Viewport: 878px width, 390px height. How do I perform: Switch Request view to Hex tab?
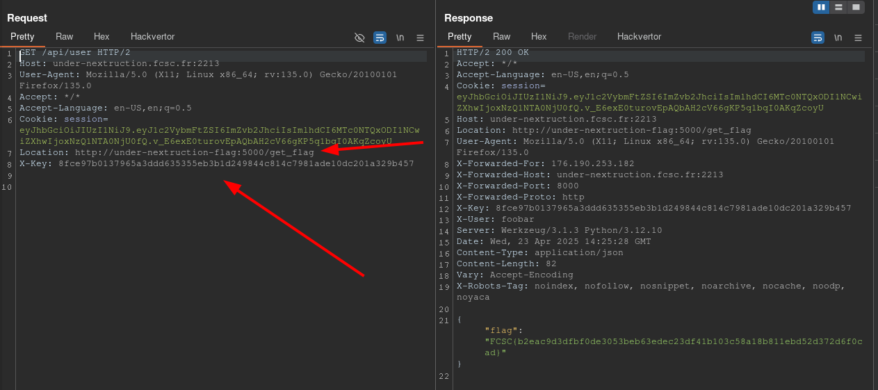tap(101, 36)
